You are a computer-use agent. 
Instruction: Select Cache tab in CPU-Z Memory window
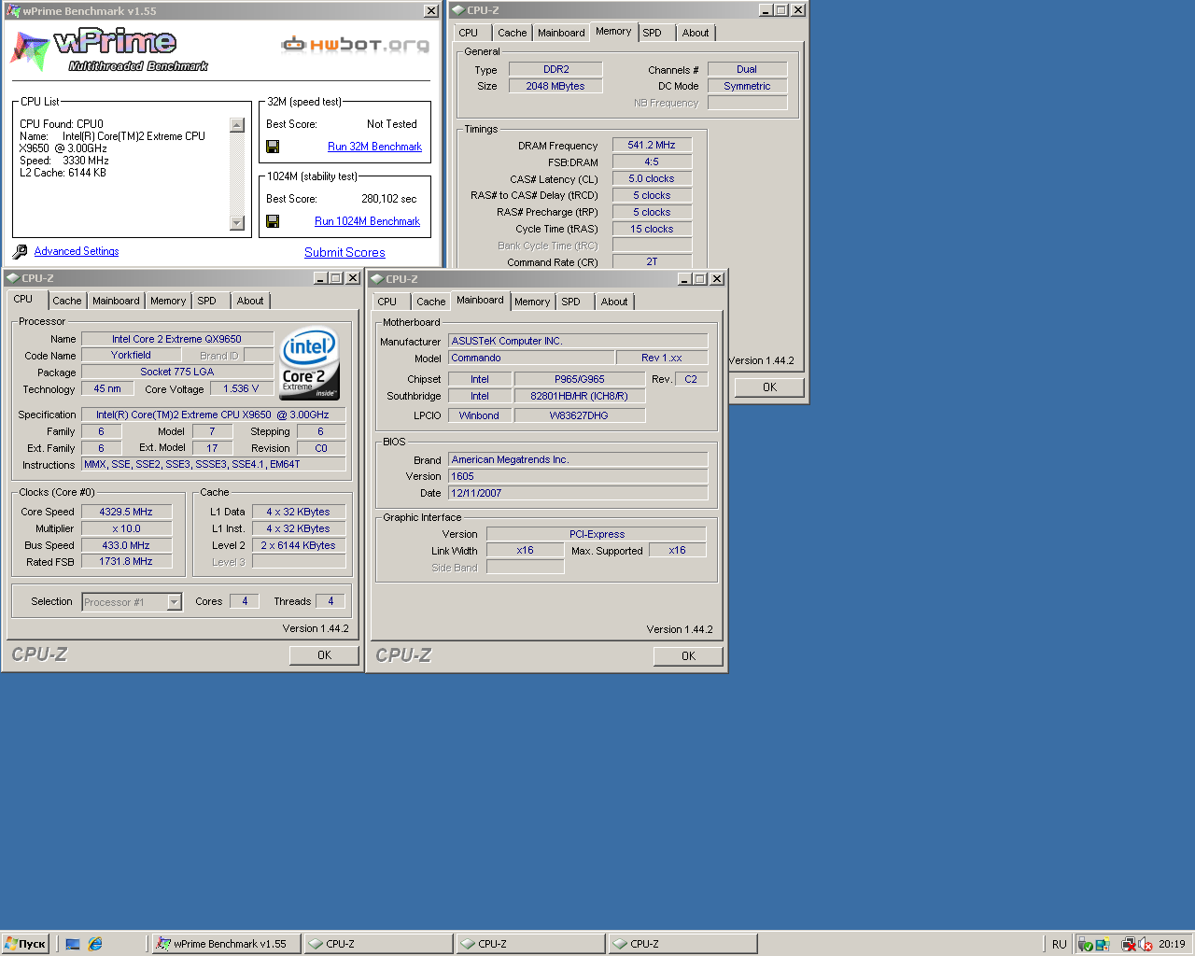513,33
